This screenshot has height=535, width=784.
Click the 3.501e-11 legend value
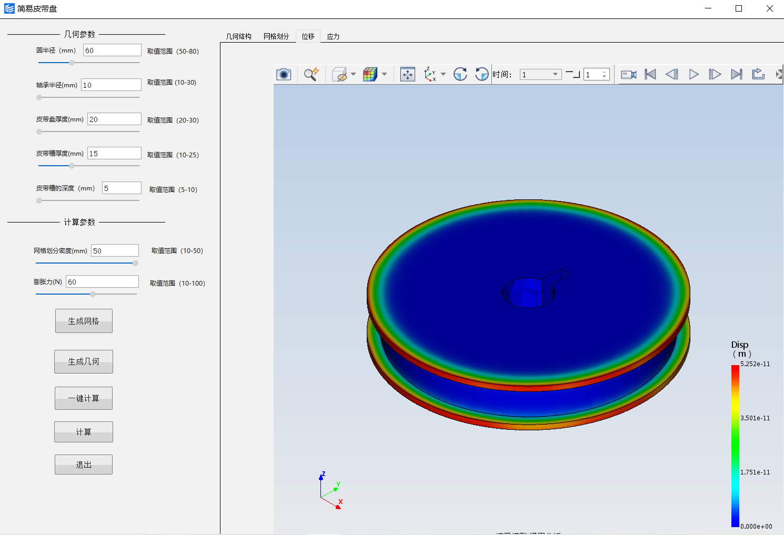click(x=755, y=418)
